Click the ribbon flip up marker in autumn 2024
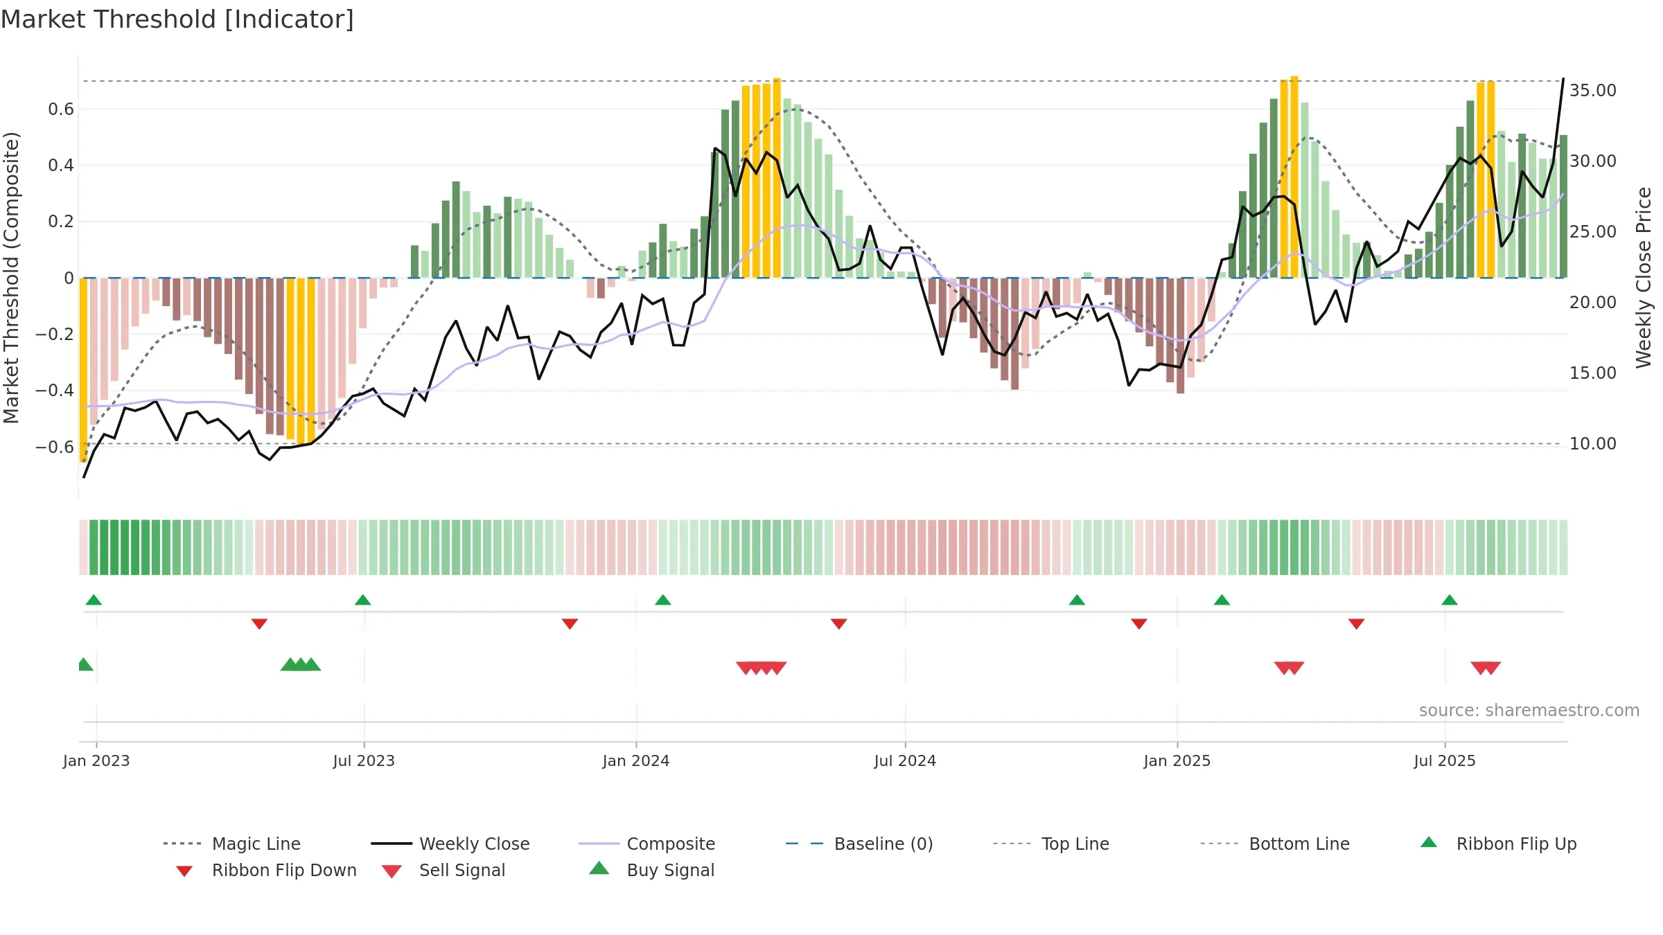The height and width of the screenshot is (935, 1663). [1077, 600]
